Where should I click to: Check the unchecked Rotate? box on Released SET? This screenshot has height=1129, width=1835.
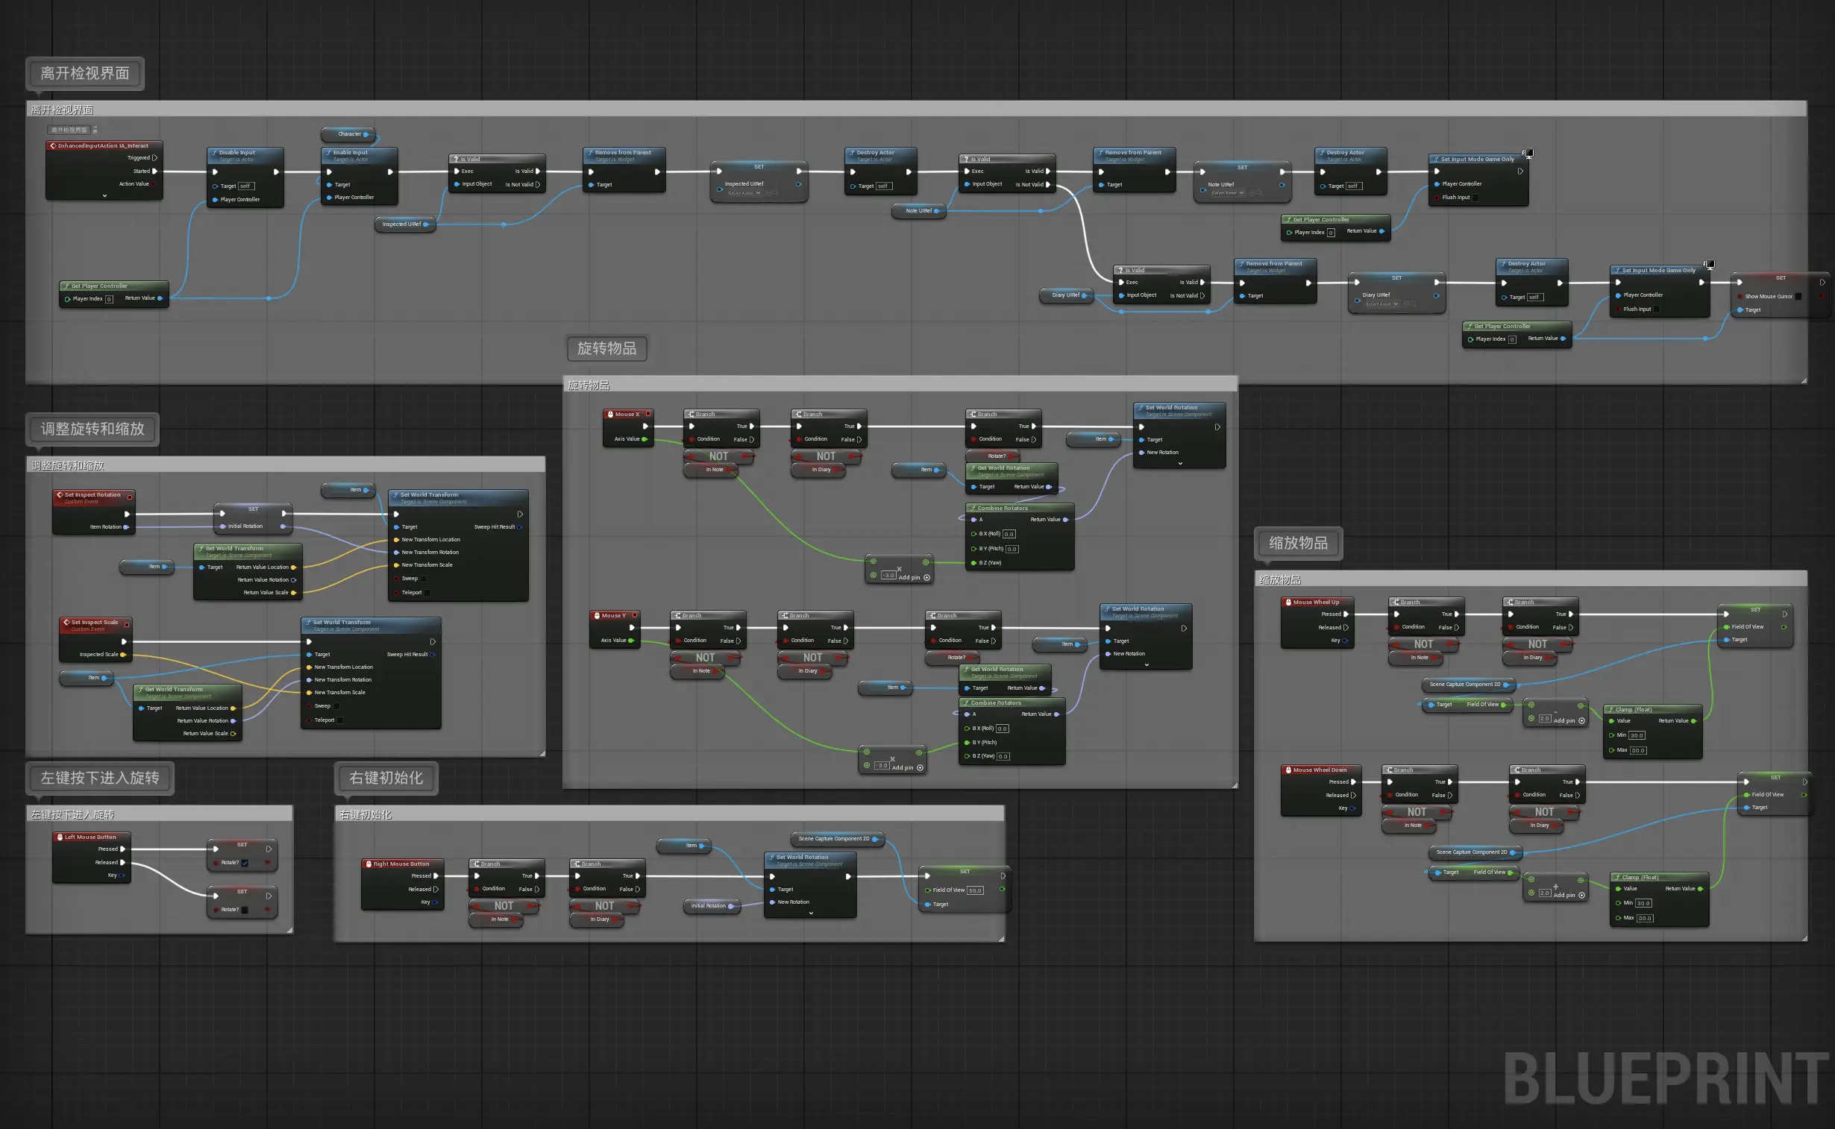(244, 910)
